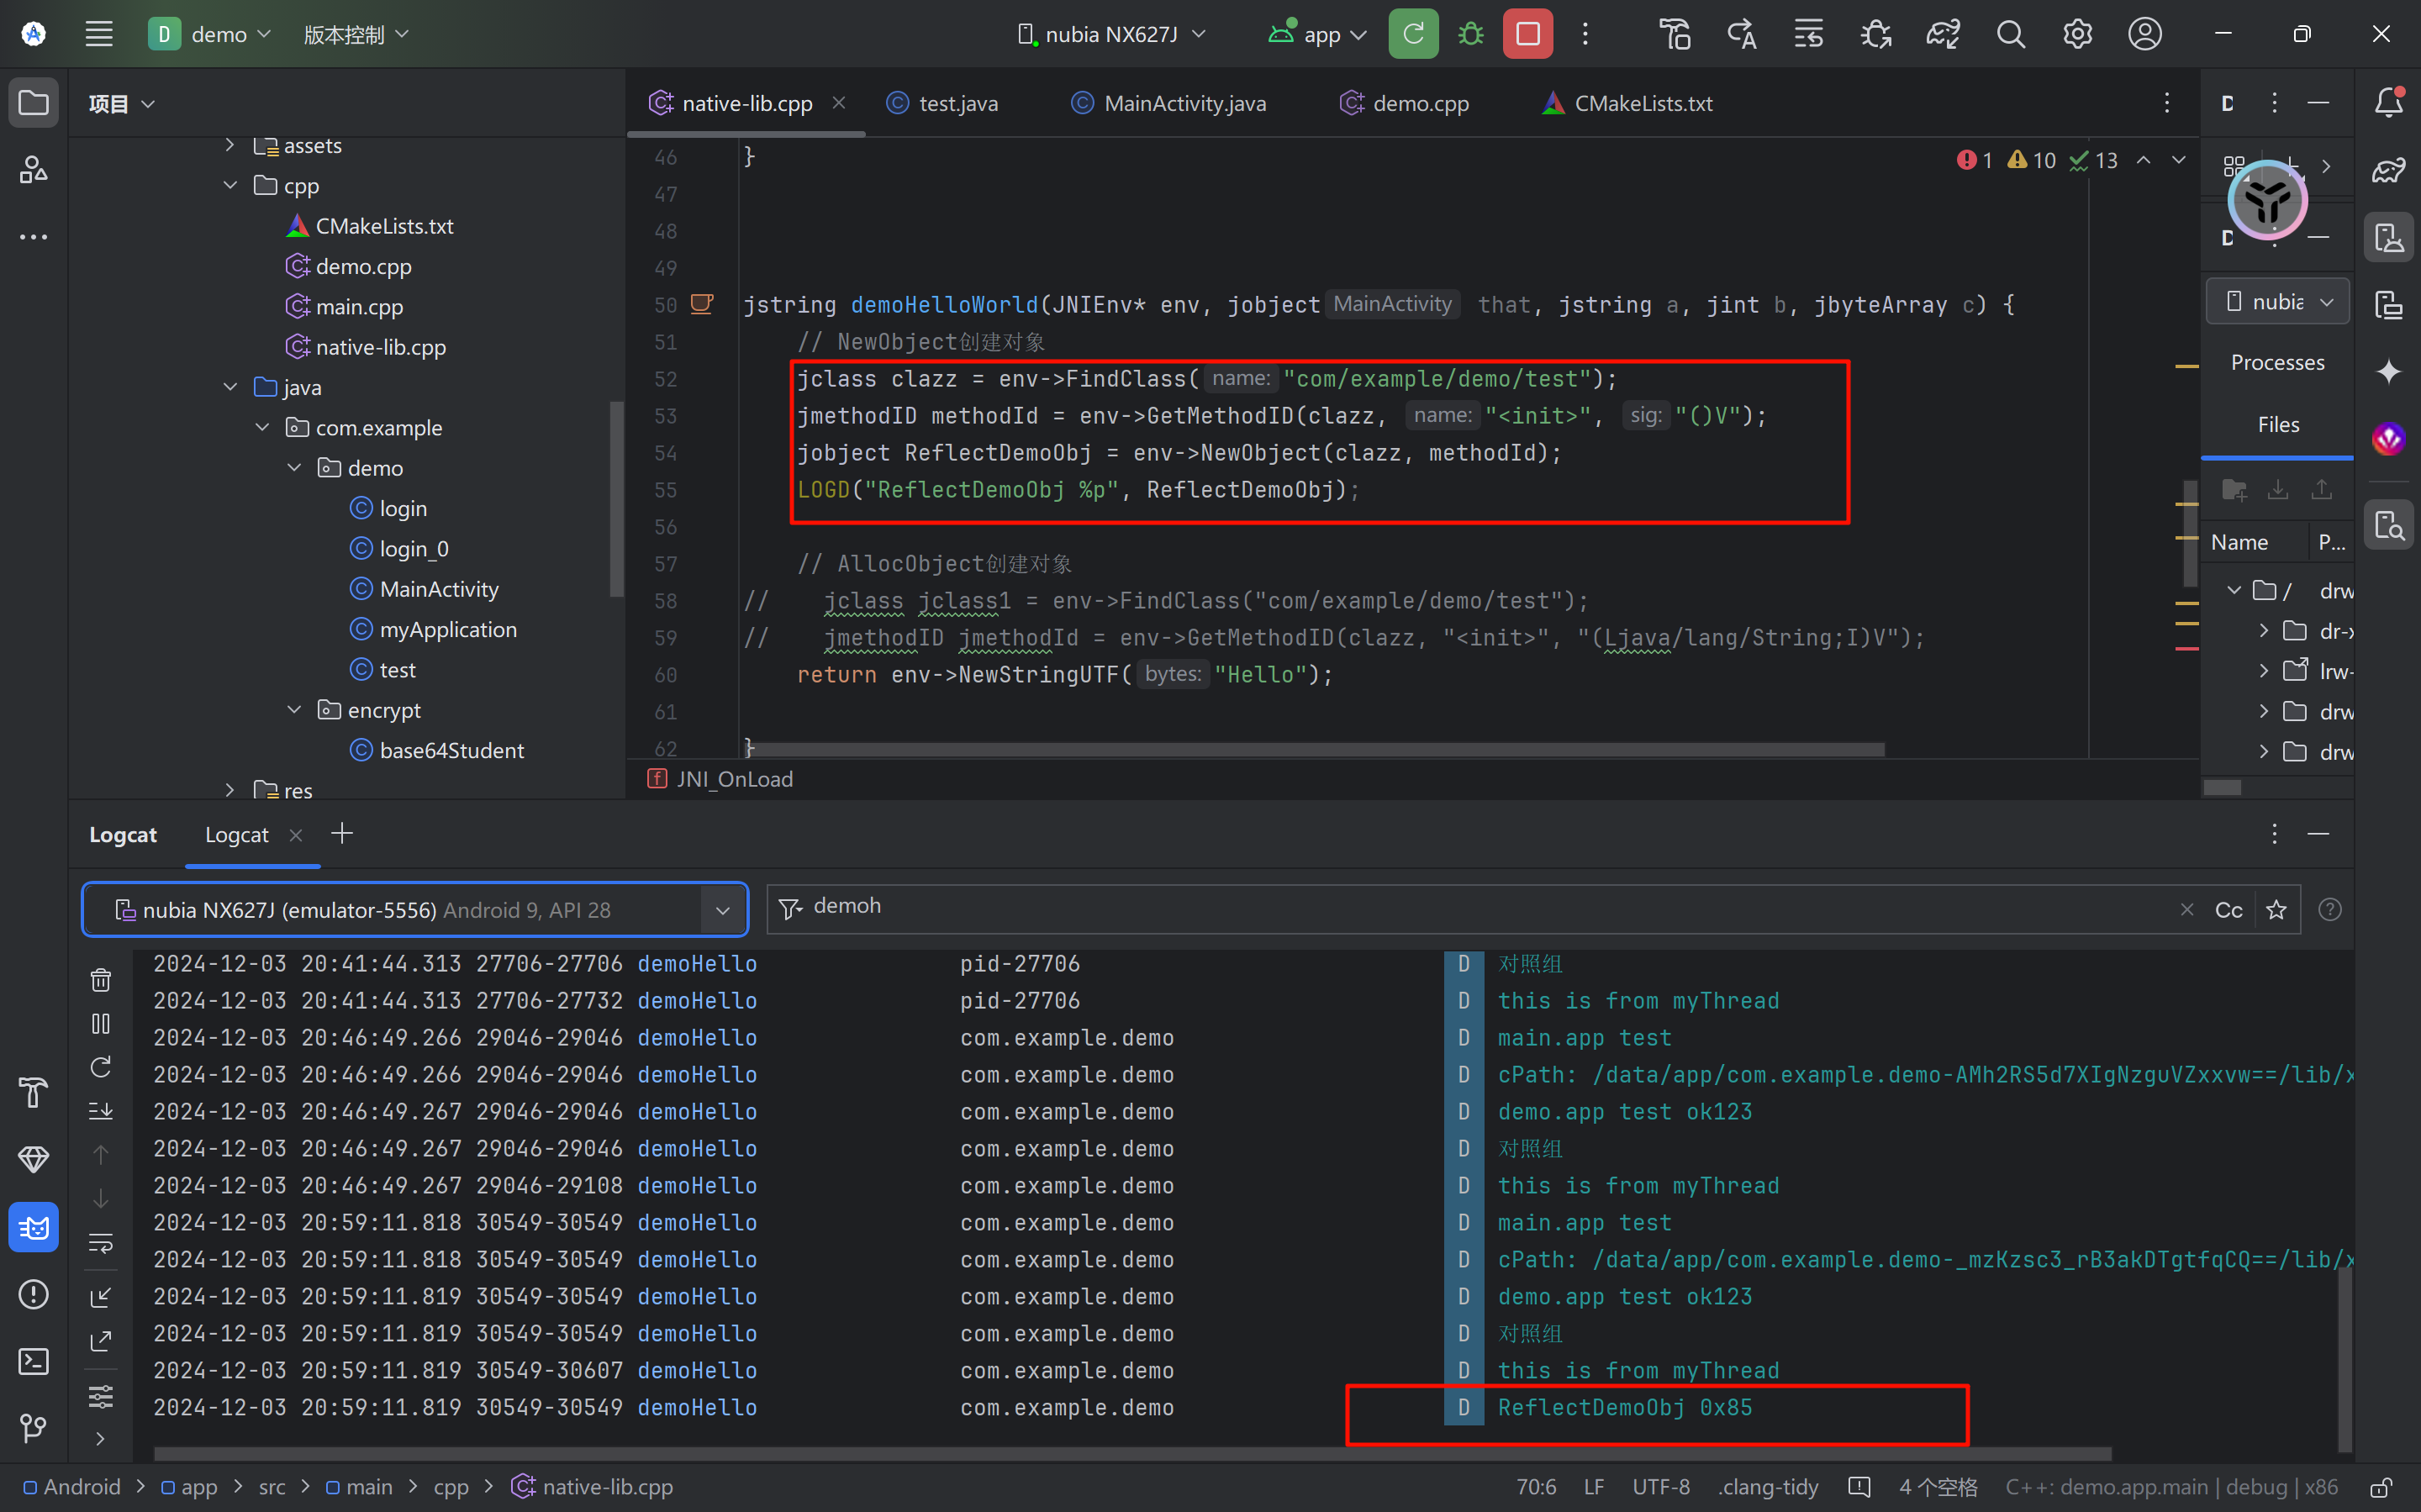Toggle scroll to end in logcat
Image resolution: width=2421 pixels, height=1512 pixels.
click(101, 1110)
